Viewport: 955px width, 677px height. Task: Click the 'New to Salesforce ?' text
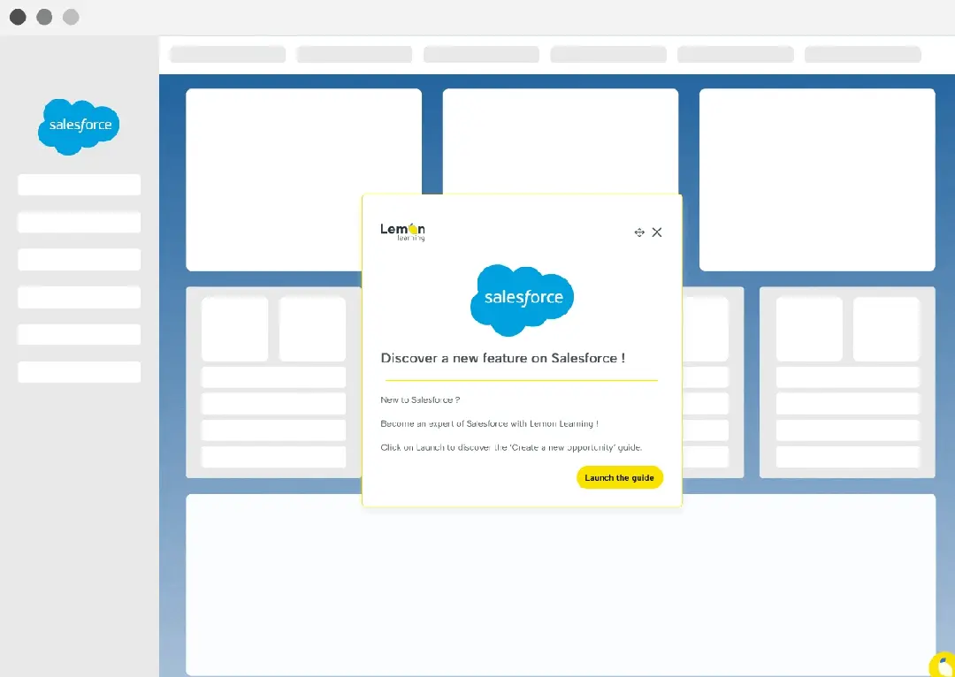click(420, 399)
